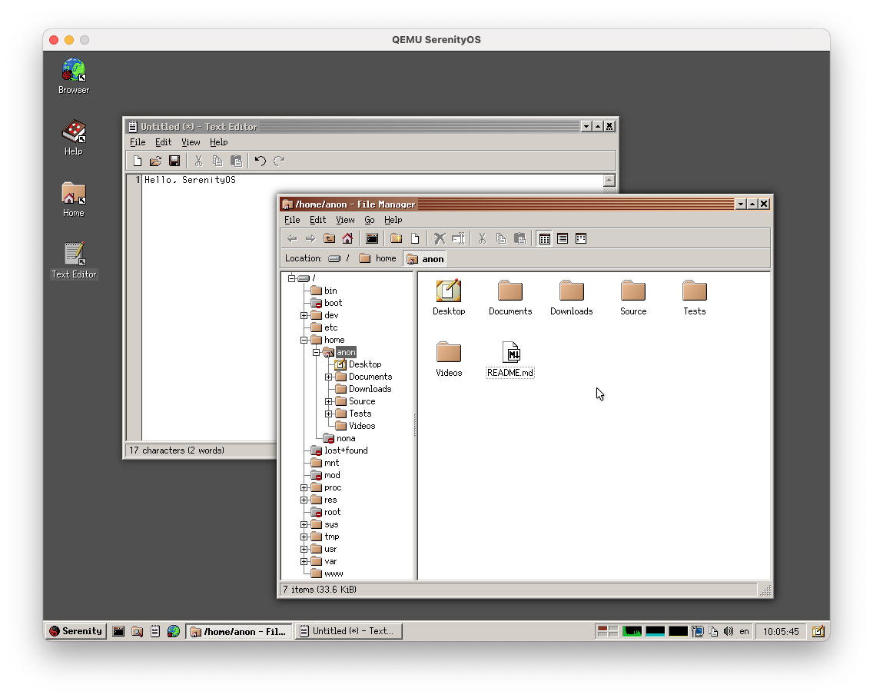The image size is (873, 698).
Task: Switch File Manager to icon view
Action: (545, 239)
